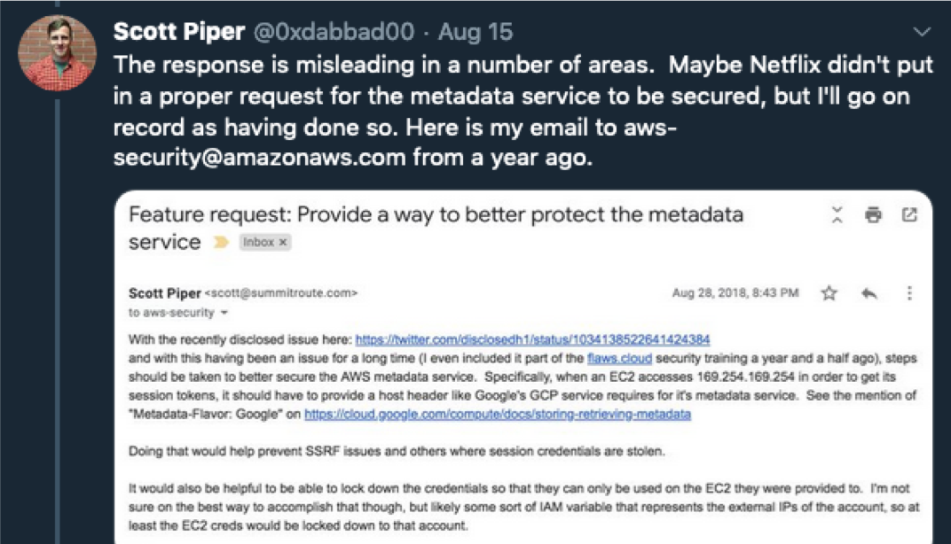Click the print email icon
This screenshot has height=544, width=951.
click(x=874, y=214)
